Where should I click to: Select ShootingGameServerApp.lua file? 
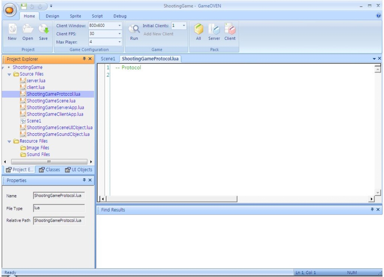click(55, 107)
